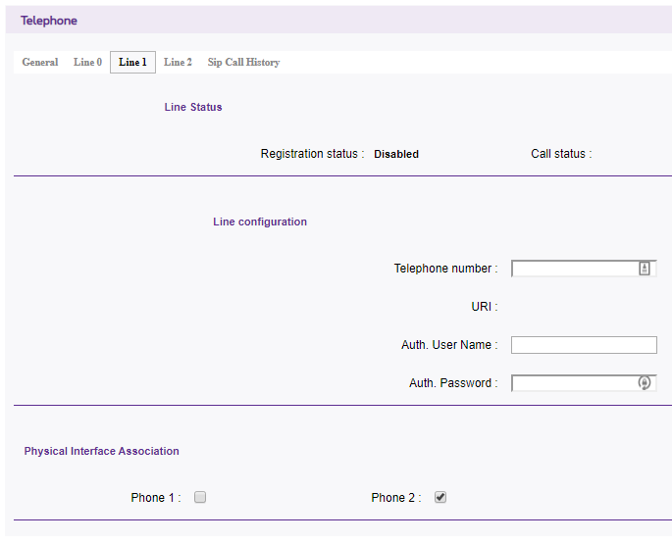
Task: View the Sip Call History tab
Action: 243,63
